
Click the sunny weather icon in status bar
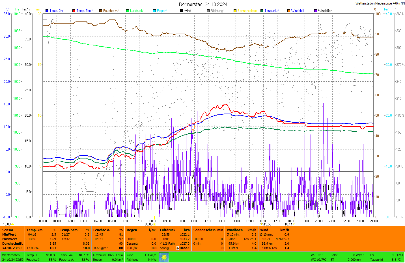click(164, 257)
